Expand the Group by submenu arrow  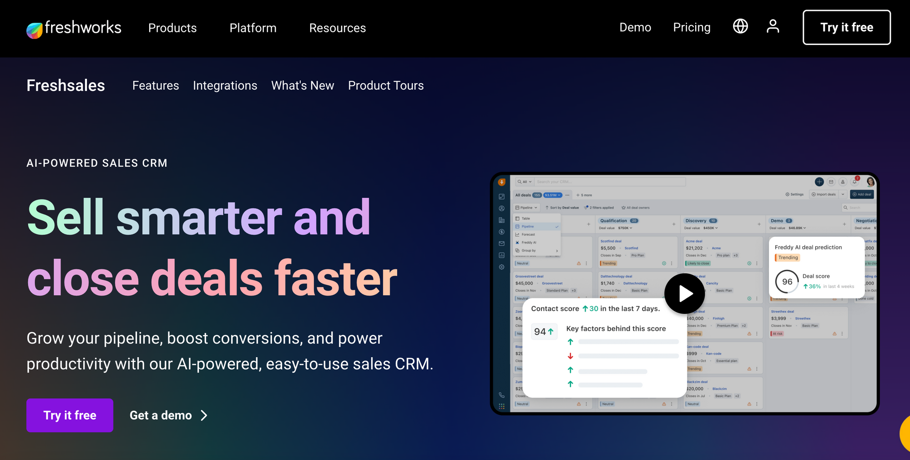[557, 251]
